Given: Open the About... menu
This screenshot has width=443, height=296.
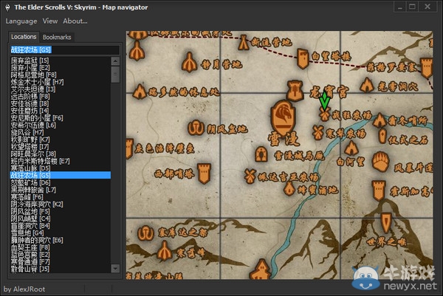Looking at the screenshot, I should [x=75, y=21].
